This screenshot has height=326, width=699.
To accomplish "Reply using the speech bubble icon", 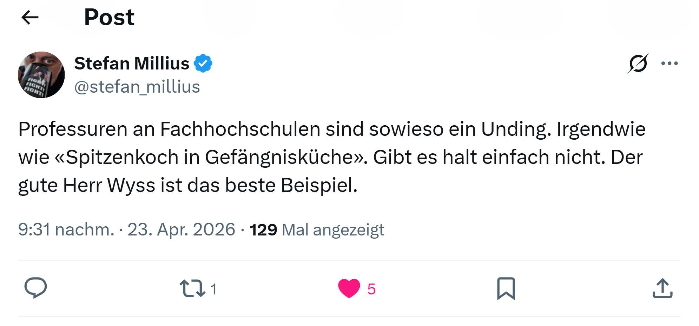I will point(35,288).
